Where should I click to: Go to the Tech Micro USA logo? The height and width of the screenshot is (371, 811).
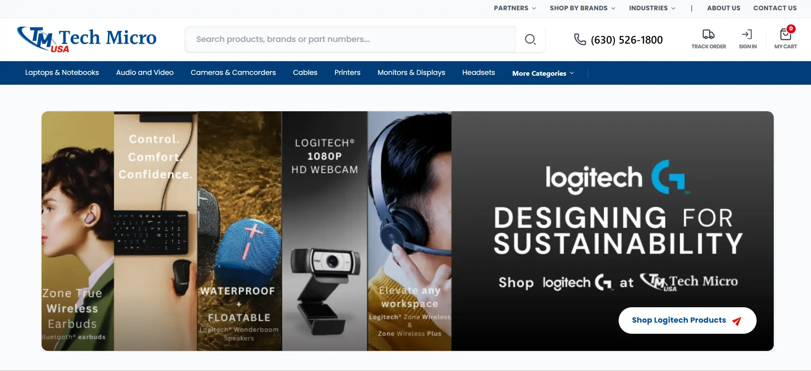tap(87, 39)
